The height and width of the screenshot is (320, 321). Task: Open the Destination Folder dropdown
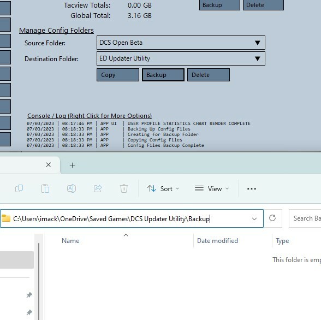click(x=181, y=58)
